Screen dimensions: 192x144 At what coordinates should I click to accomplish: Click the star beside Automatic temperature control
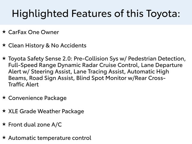pos(4,137)
